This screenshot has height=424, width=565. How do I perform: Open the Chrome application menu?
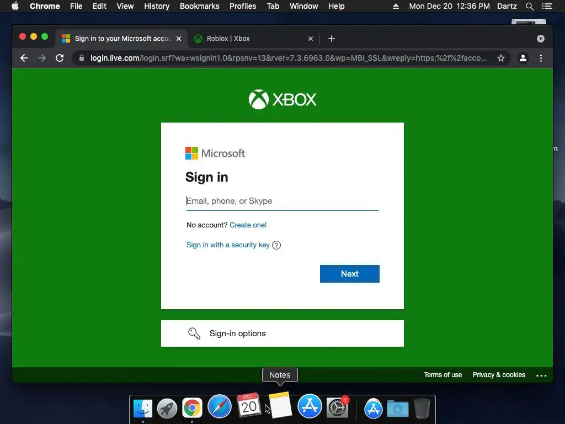tap(45, 6)
